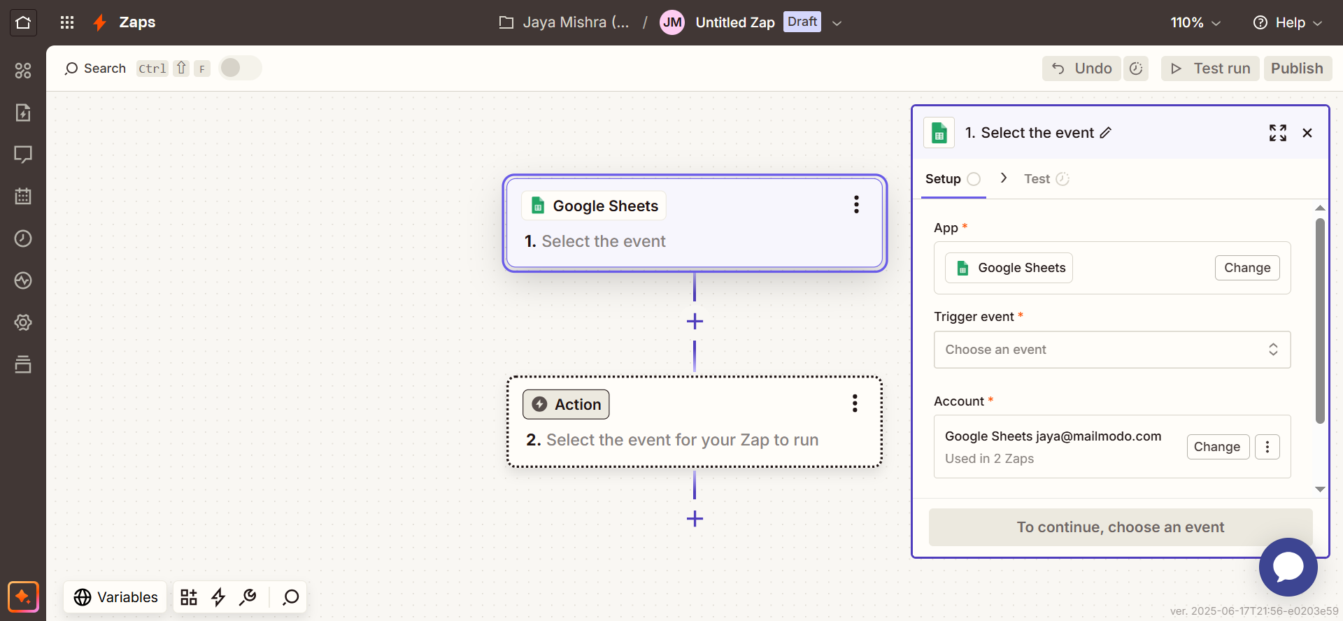The width and height of the screenshot is (1343, 621).
Task: Click the Publish button
Action: [x=1298, y=69]
